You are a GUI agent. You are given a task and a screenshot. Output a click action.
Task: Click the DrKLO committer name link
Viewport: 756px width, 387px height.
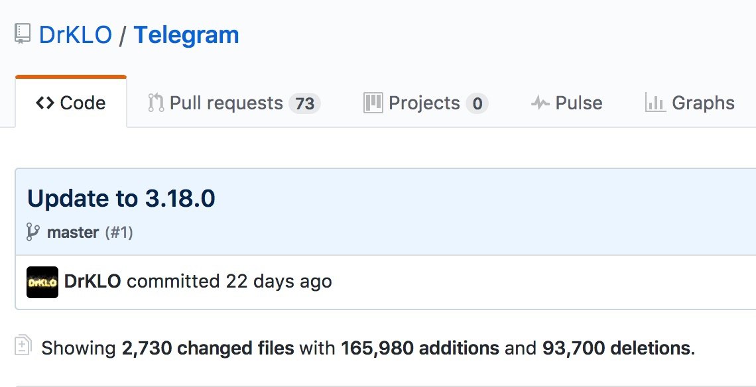point(92,281)
